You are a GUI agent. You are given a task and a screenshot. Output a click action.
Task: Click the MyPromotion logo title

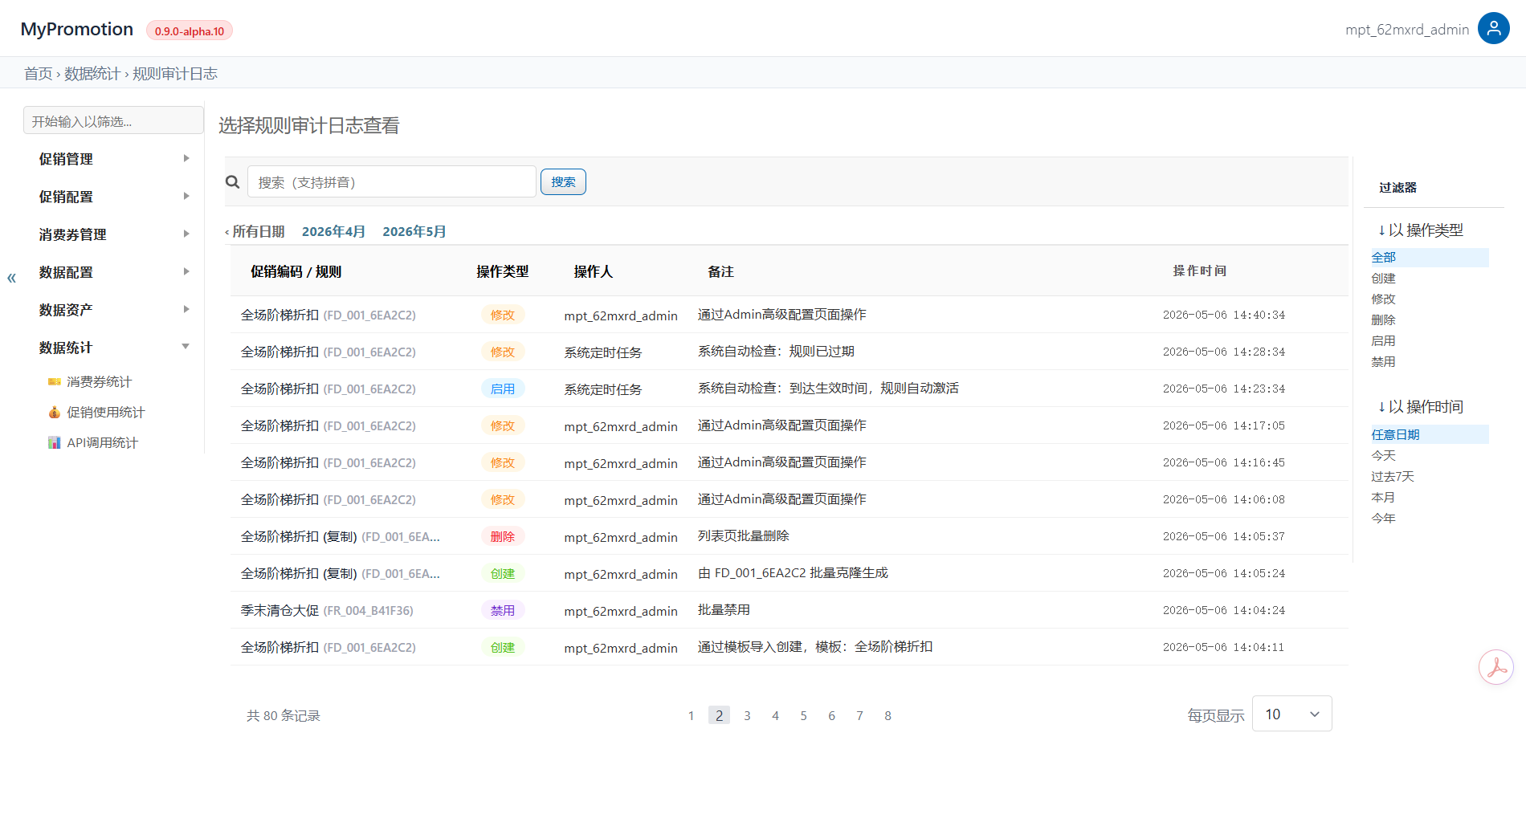tap(77, 30)
